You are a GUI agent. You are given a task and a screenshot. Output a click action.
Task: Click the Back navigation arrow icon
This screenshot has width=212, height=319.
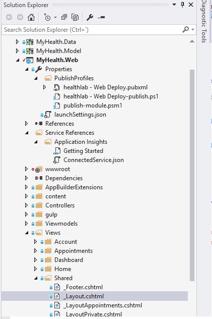(x=9, y=17)
